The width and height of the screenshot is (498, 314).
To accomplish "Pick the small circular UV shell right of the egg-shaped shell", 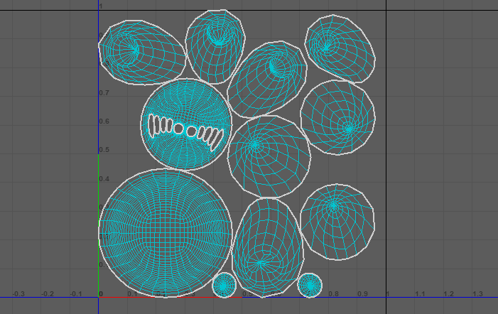I will point(310,285).
